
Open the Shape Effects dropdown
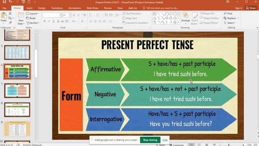pos(210,23)
